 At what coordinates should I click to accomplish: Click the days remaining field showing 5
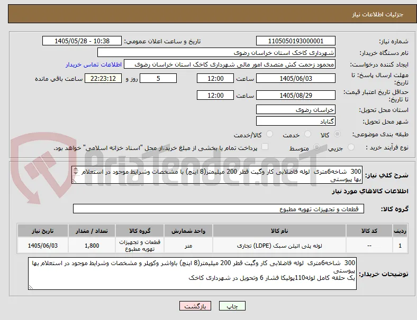(x=158, y=79)
